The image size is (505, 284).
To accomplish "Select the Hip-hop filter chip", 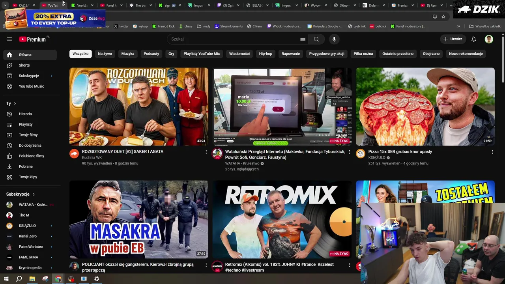I will pos(266,54).
